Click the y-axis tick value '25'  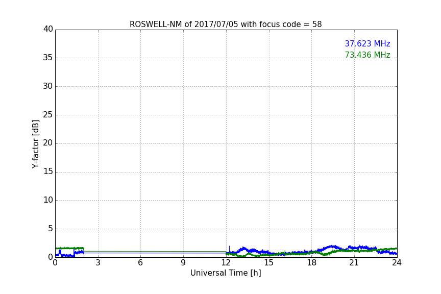[48, 115]
